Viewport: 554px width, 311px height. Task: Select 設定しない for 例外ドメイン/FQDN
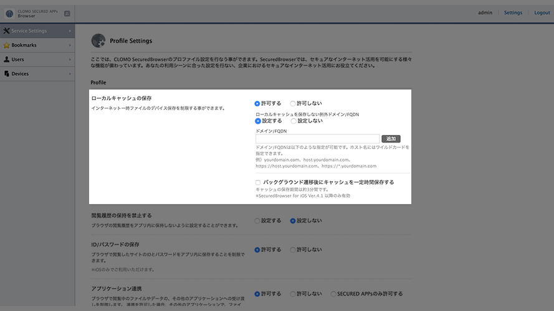pyautogui.click(x=294, y=121)
